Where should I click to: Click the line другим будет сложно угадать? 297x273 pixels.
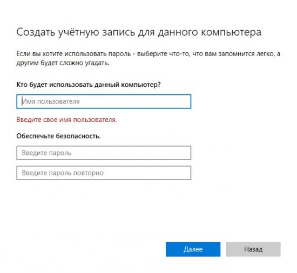(63, 63)
